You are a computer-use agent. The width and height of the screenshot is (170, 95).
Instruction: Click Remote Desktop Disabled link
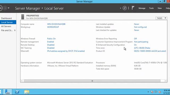pyautogui.click(x=51, y=45)
